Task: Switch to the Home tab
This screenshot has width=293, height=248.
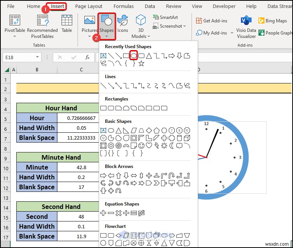Action: 33,6
